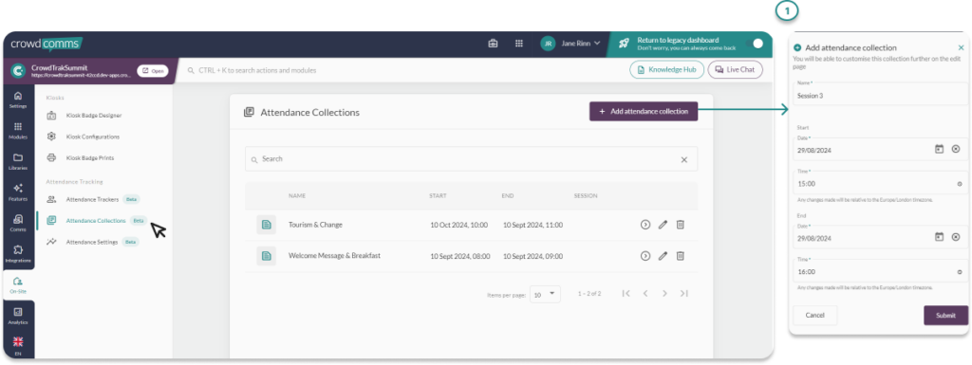Go to first page of collections
This screenshot has width=972, height=365.
(626, 294)
